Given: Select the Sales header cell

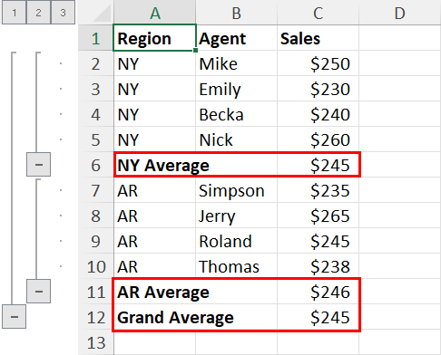Looking at the screenshot, I should pos(318,38).
